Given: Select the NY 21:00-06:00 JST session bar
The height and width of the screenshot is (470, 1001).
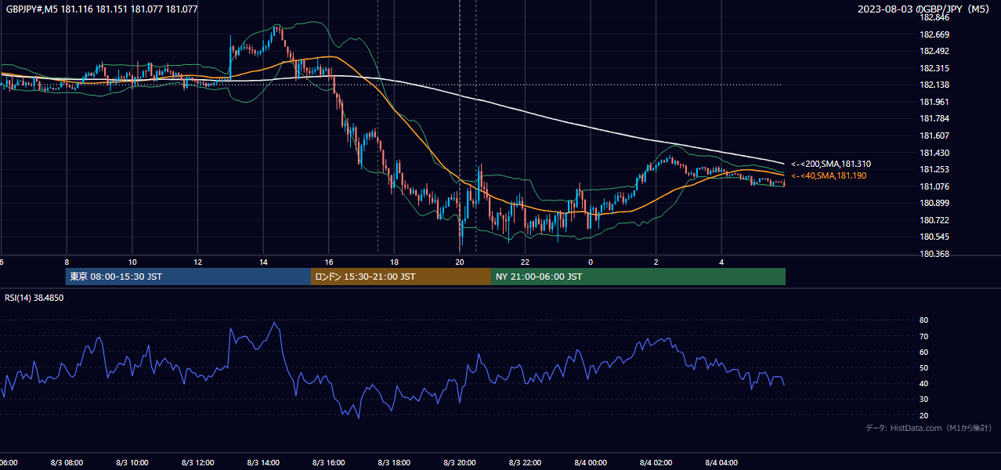Looking at the screenshot, I should pyautogui.click(x=638, y=277).
